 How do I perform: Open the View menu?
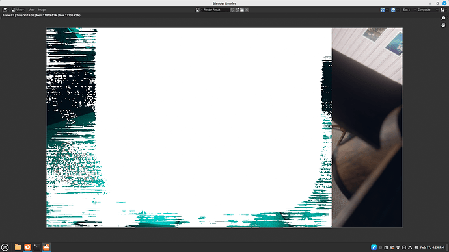click(31, 10)
